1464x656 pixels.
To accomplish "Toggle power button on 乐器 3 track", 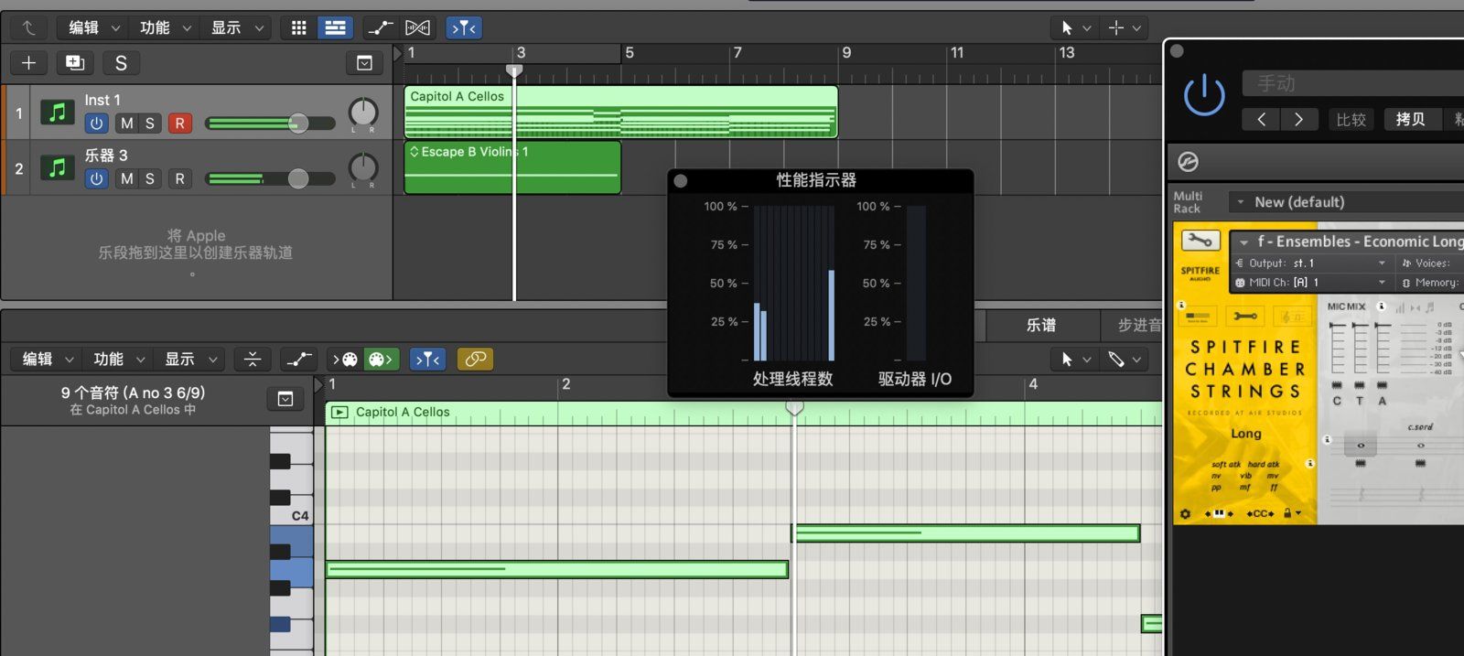I will (96, 178).
